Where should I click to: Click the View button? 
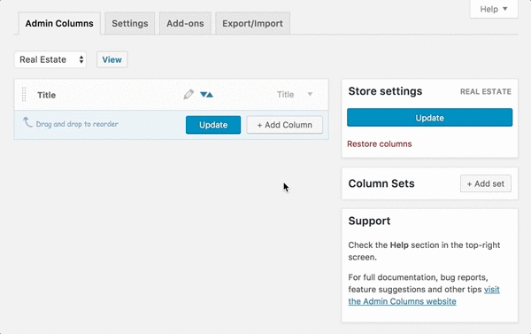point(112,59)
